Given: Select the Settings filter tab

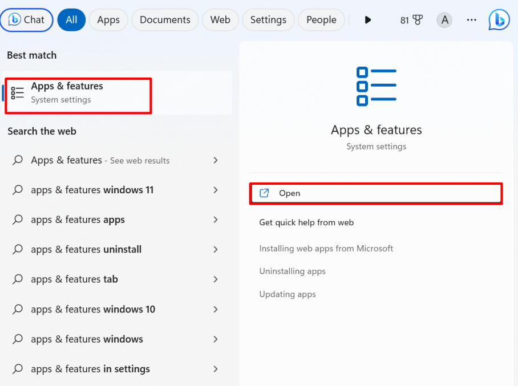Looking at the screenshot, I should (268, 20).
